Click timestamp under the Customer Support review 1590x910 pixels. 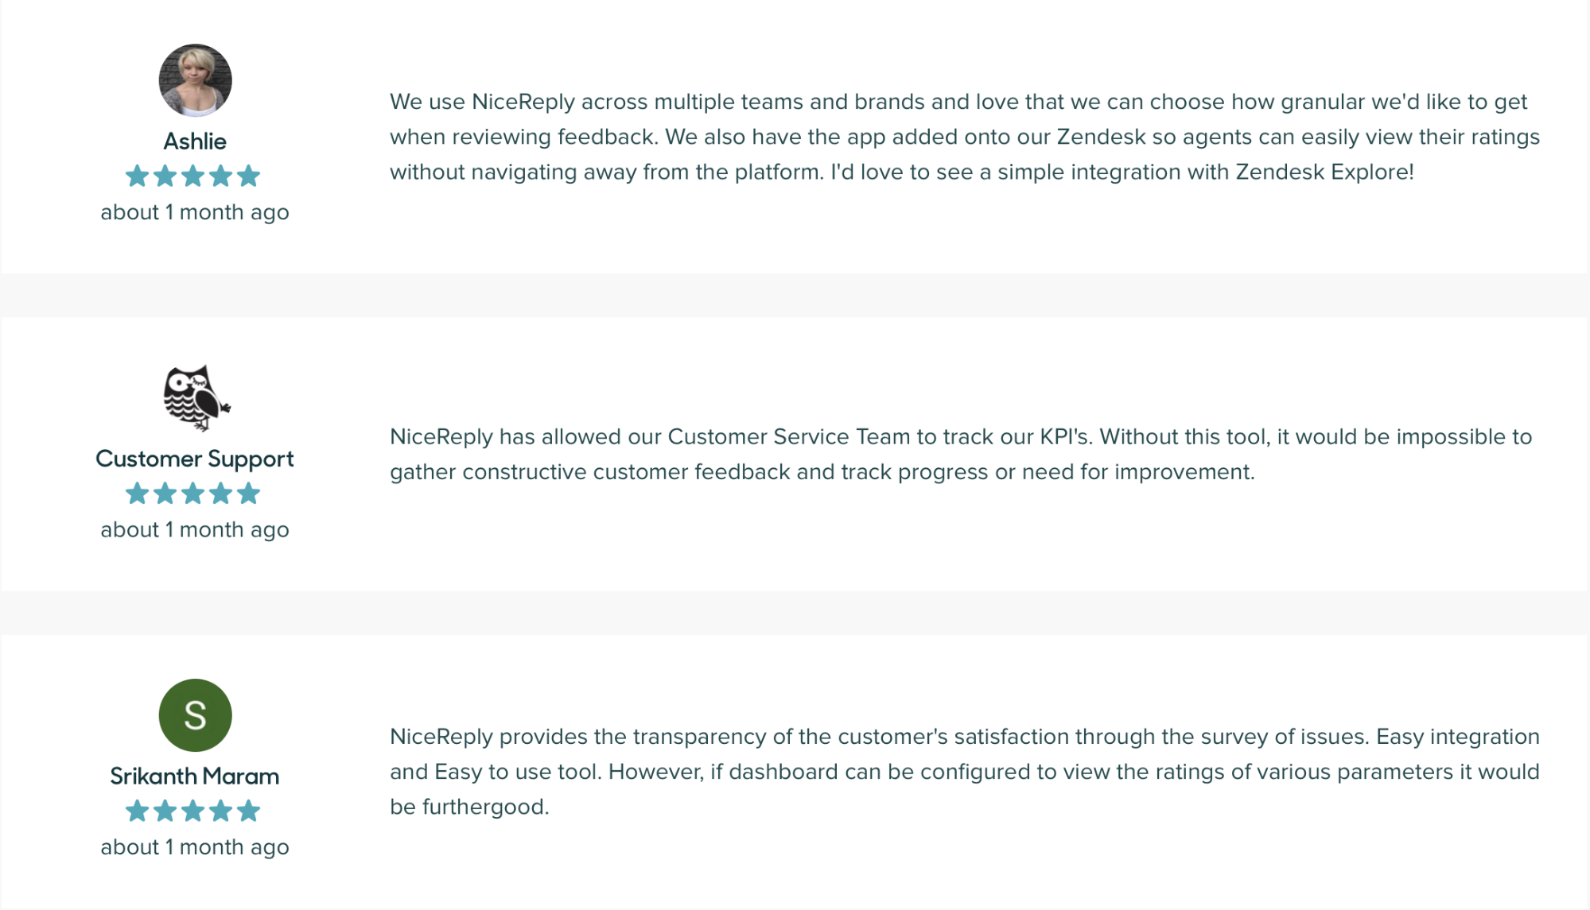click(x=195, y=529)
